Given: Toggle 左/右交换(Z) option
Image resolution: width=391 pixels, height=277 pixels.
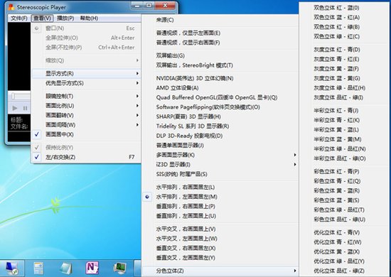Looking at the screenshot, I should pyautogui.click(x=86, y=157).
